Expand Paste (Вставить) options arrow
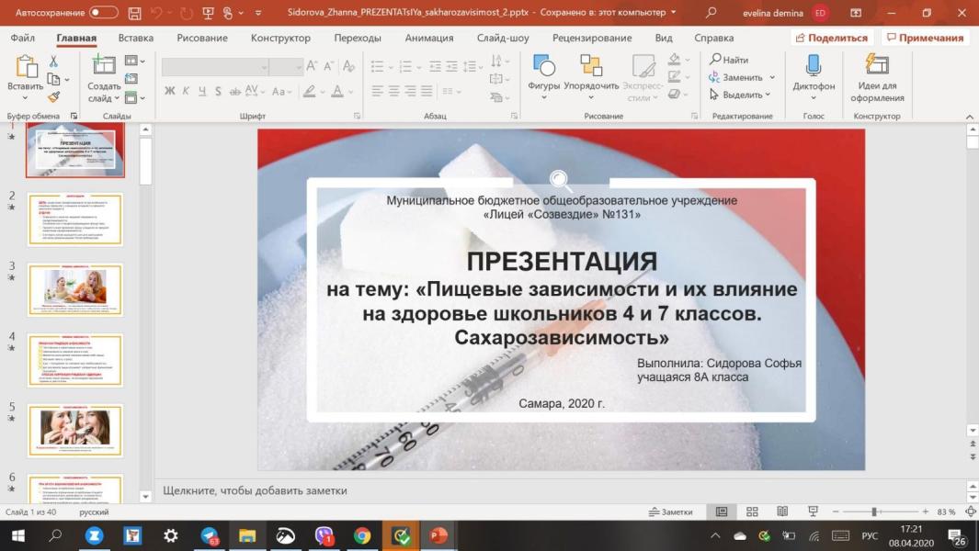The width and height of the screenshot is (979, 551). point(26,98)
